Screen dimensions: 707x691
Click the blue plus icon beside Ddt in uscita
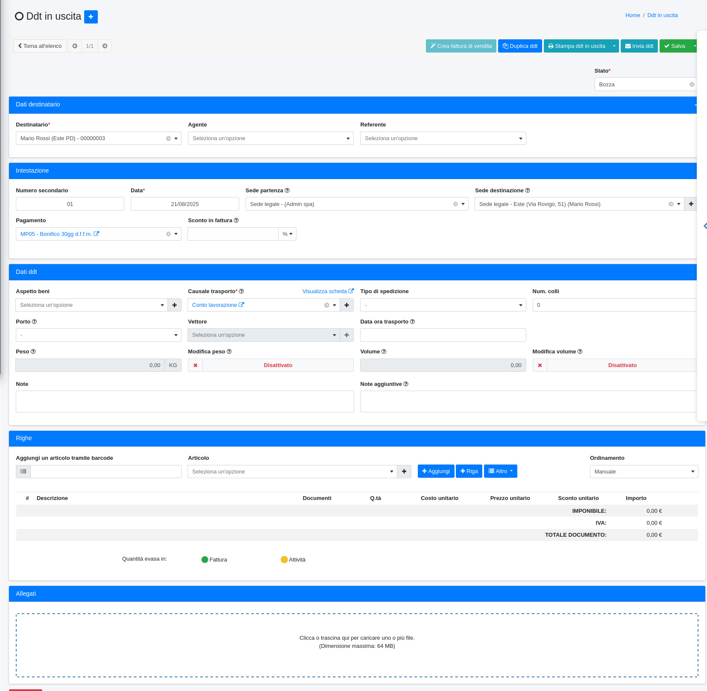91,17
